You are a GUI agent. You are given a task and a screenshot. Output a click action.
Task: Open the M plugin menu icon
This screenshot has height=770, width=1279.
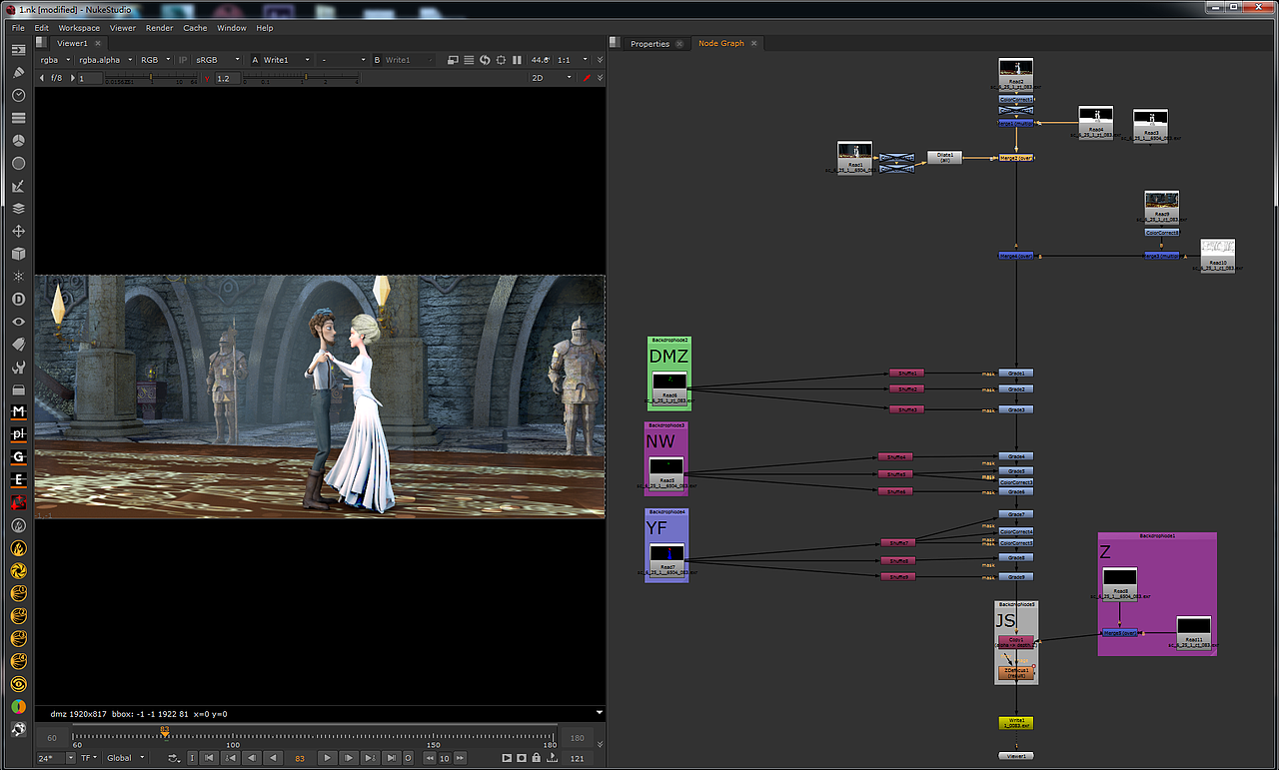click(18, 411)
